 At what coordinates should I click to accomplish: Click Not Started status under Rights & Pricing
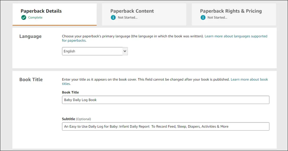(x=217, y=18)
